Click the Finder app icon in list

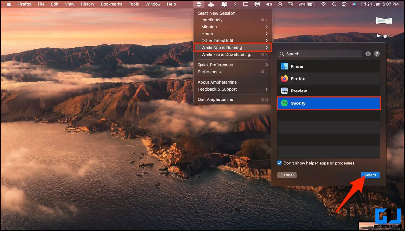point(284,66)
